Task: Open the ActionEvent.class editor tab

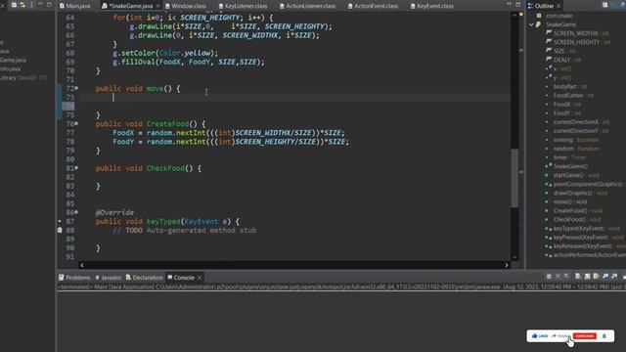Action: [x=373, y=6]
